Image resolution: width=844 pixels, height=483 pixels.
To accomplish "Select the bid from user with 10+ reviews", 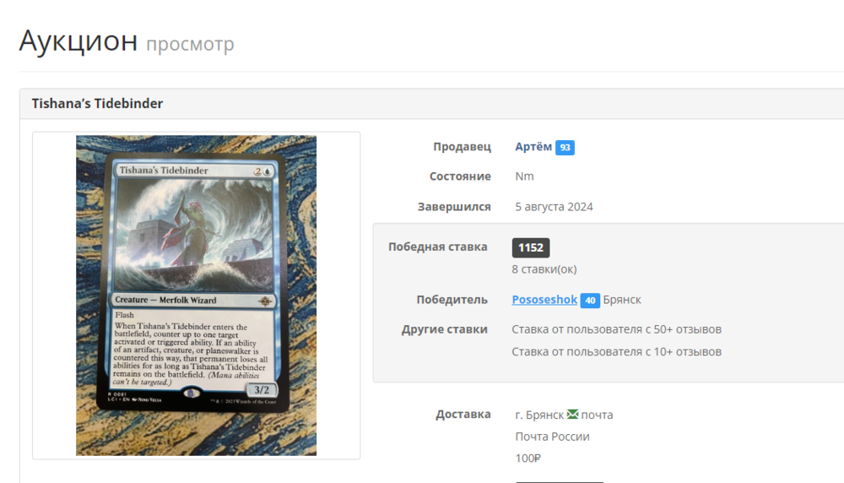I will coord(616,351).
